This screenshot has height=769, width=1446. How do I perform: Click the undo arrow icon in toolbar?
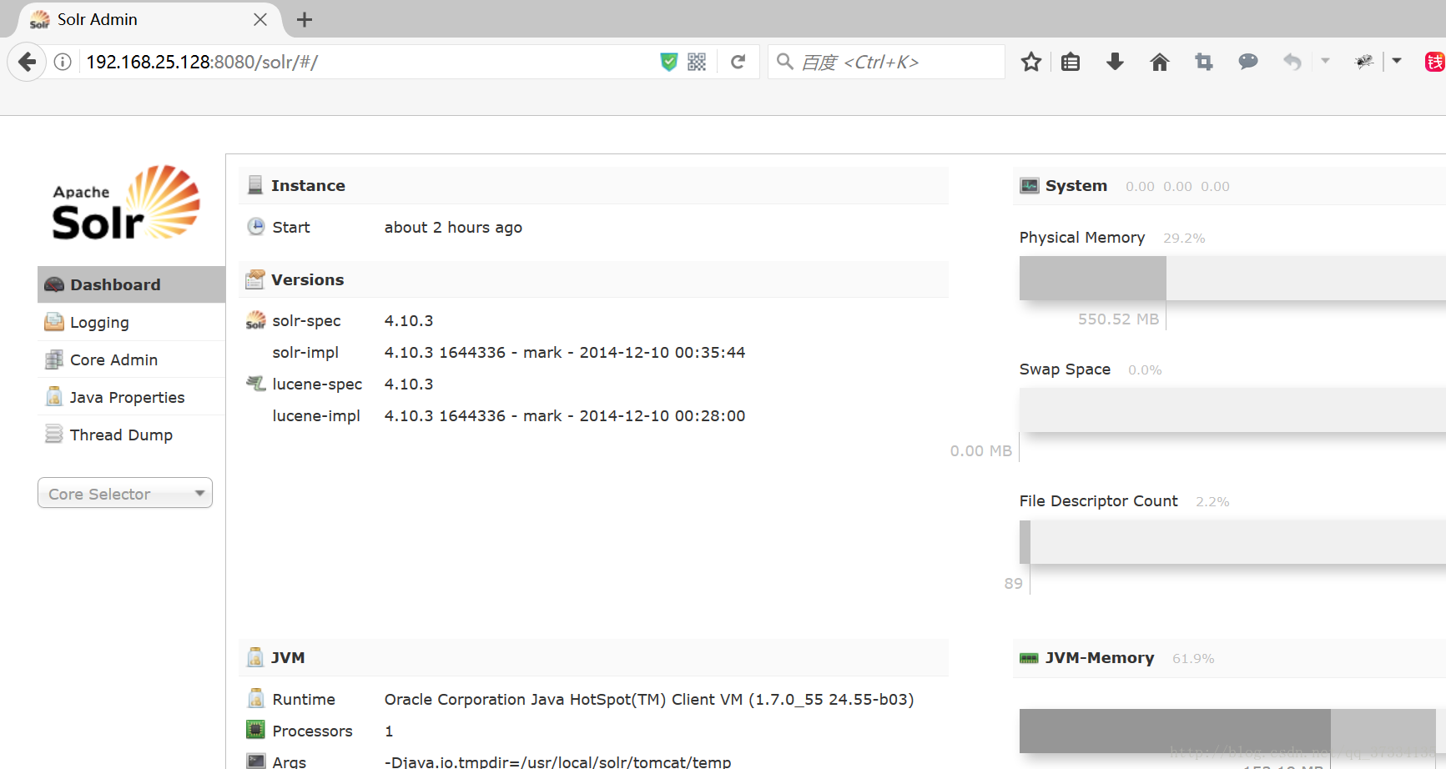point(1292,62)
